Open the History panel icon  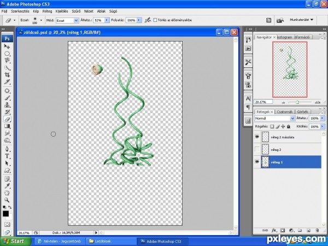[x=248, y=40]
